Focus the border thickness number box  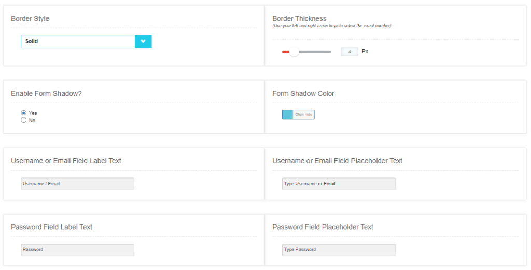[349, 52]
